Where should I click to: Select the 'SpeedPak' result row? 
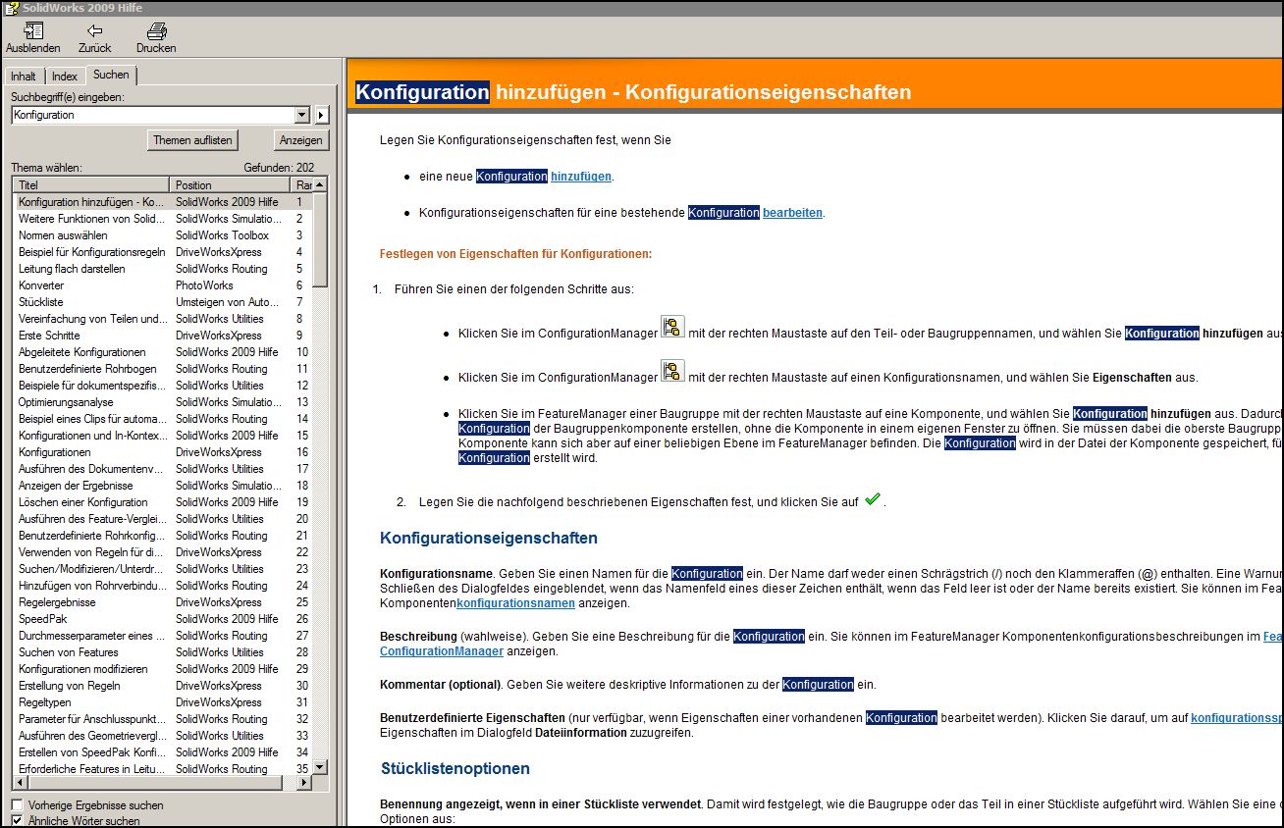tap(163, 619)
